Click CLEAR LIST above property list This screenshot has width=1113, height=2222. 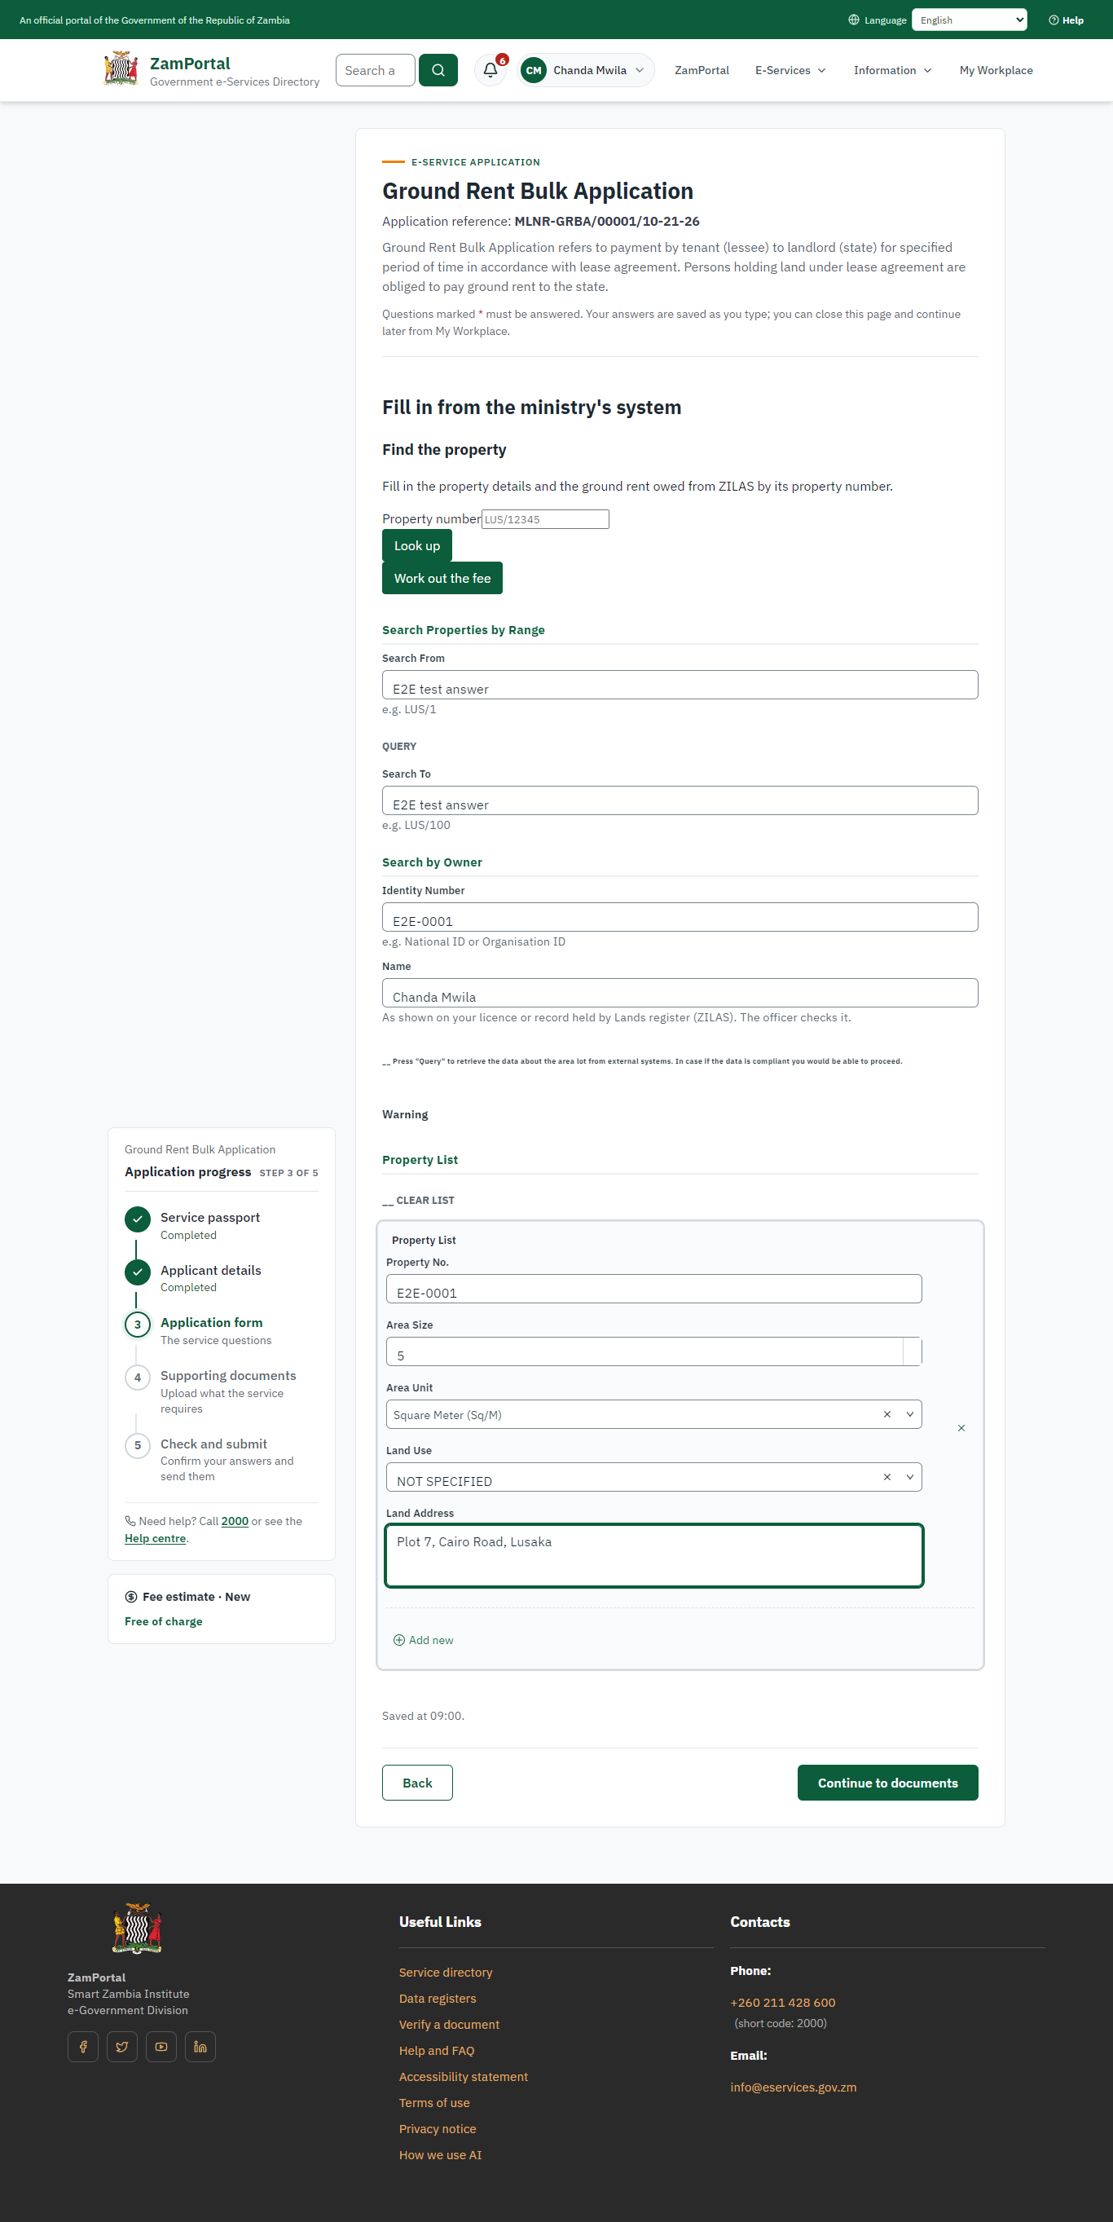[x=418, y=1200]
